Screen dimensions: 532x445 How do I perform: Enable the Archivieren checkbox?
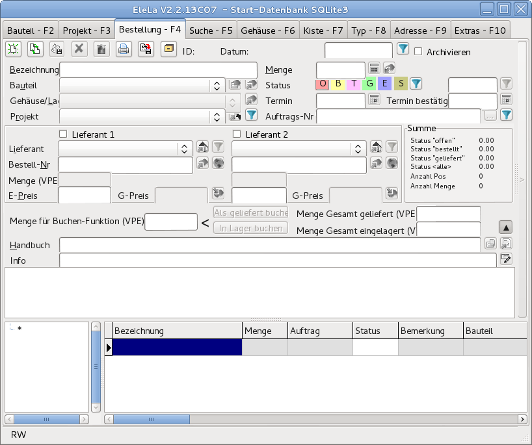(418, 51)
